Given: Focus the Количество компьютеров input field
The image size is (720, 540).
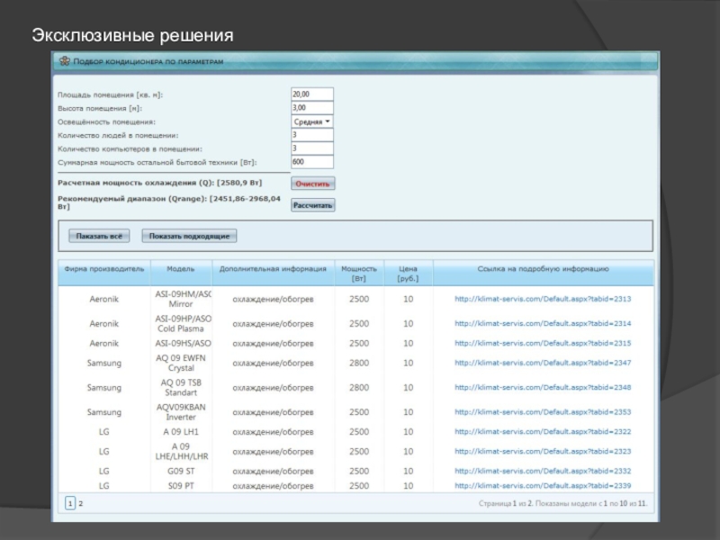Looking at the screenshot, I should [x=312, y=148].
